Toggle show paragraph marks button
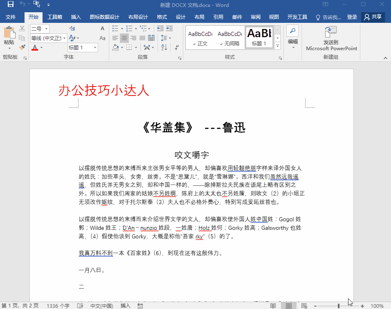The width and height of the screenshot is (391, 309). (177, 47)
